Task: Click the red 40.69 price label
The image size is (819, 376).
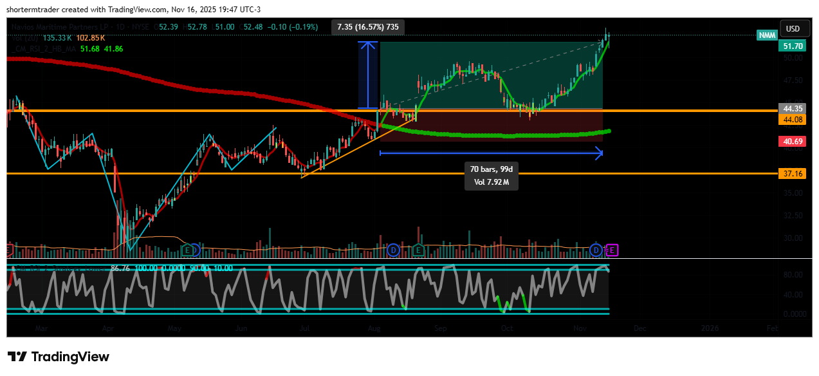Action: 791,142
